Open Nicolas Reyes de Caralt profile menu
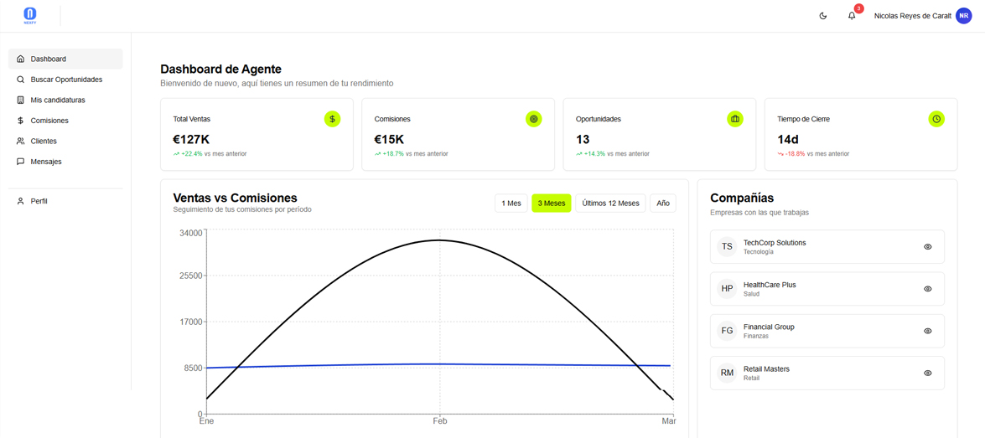Viewport: 985px width, 438px height. 912,16
